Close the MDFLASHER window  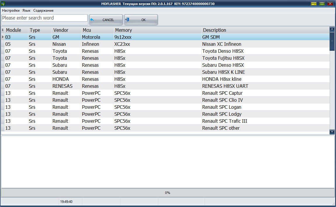pyautogui.click(x=330, y=3)
